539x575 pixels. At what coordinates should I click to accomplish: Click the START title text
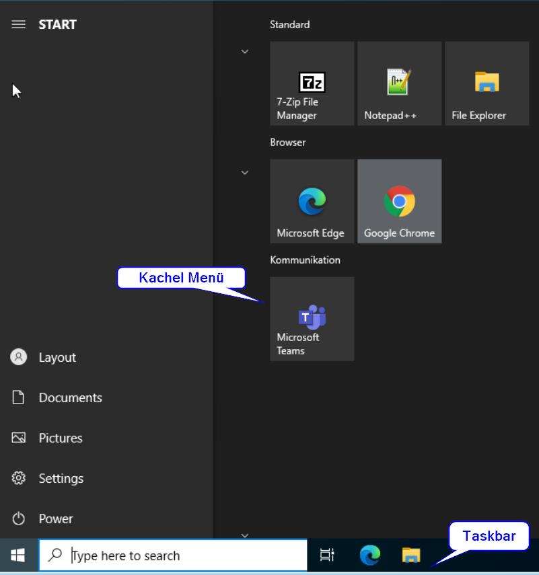[58, 25]
